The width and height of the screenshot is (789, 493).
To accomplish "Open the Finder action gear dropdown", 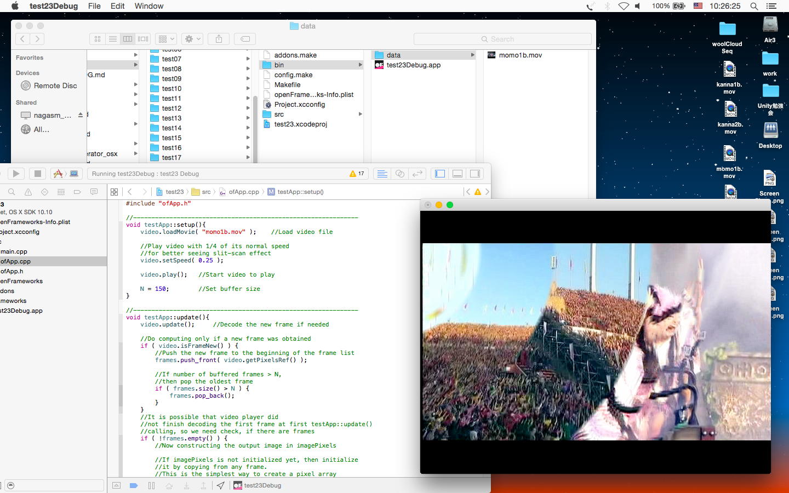I will coord(192,39).
